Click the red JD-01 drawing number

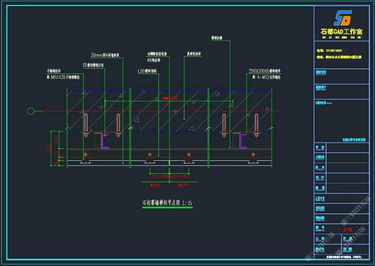(349, 230)
